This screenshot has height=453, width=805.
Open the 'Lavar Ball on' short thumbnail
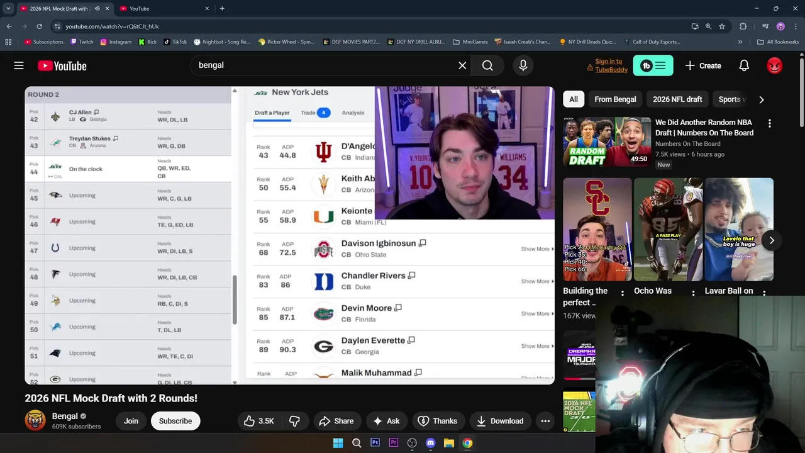point(739,229)
